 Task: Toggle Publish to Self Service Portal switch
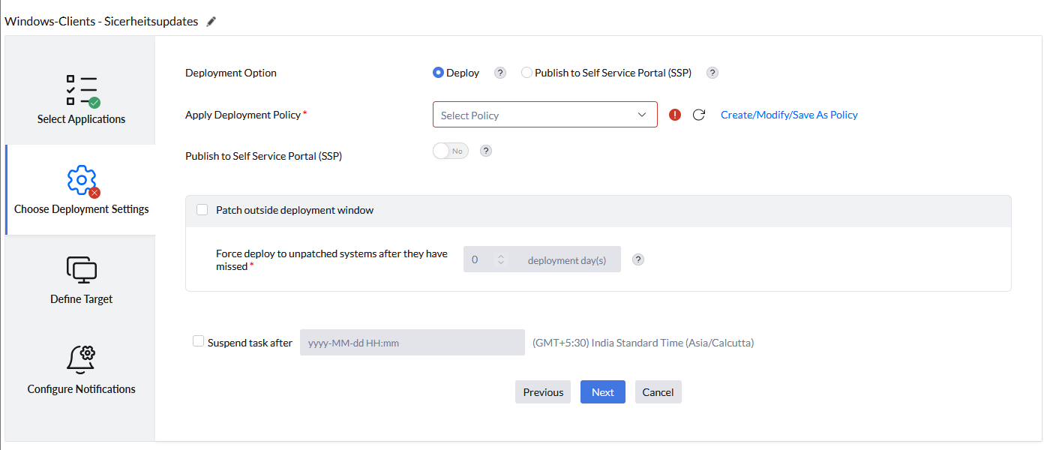(451, 151)
